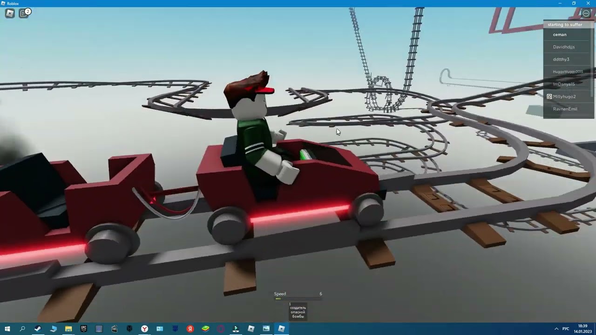Open the Roblox chat icon with badge
This screenshot has height=335, width=596.
(x=24, y=13)
